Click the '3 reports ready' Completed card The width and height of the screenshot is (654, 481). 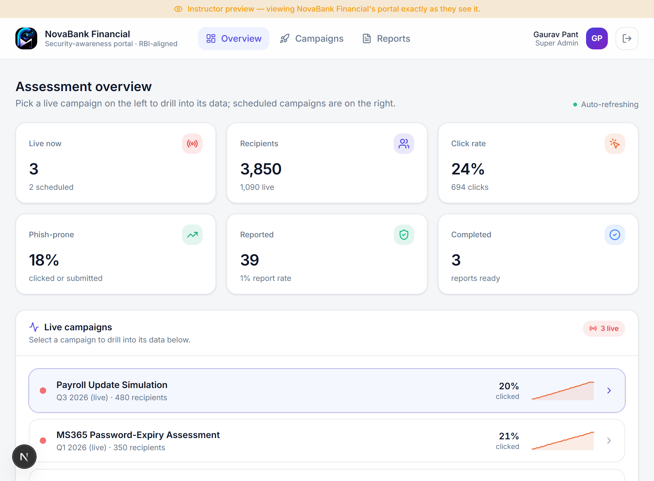tap(538, 254)
